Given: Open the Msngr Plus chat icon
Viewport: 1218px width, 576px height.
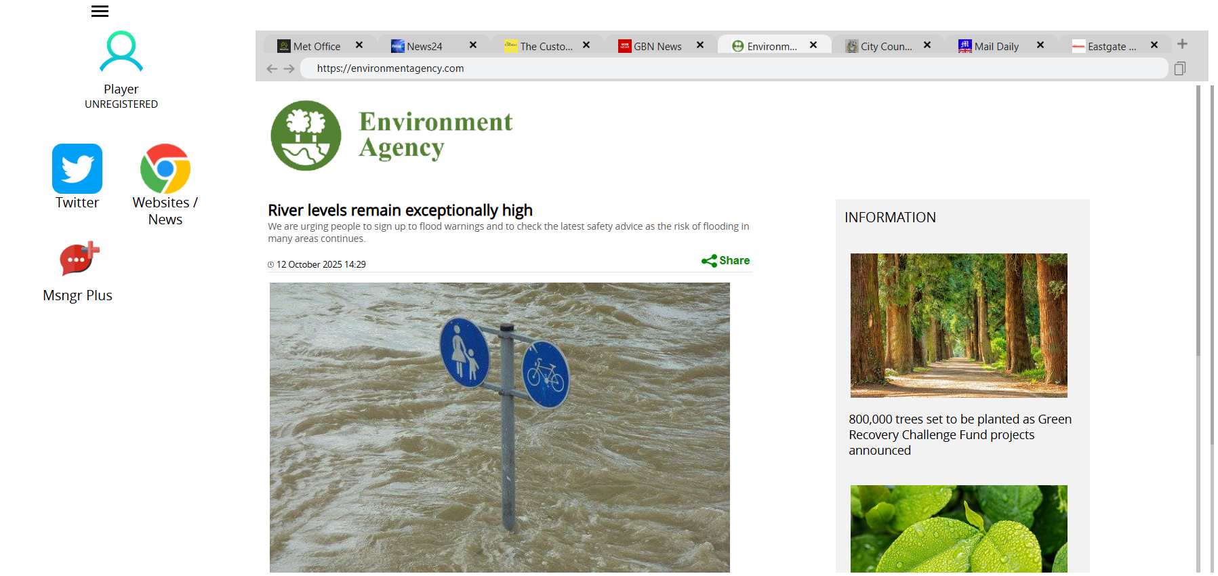Looking at the screenshot, I should [x=79, y=260].
